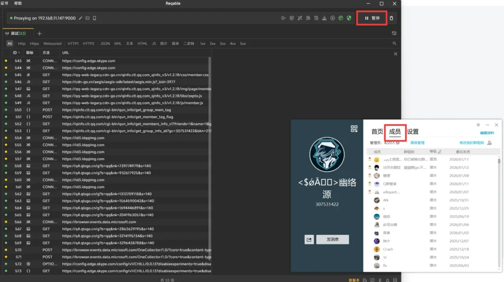Sort the list by ID column header
The height and width of the screenshot is (282, 504).
click(16, 52)
